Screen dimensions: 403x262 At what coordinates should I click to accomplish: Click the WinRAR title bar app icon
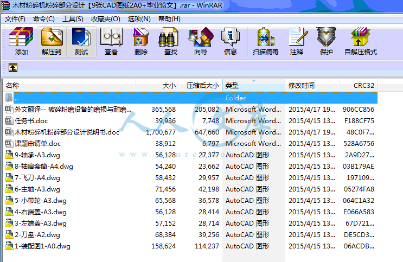(x=5, y=5)
